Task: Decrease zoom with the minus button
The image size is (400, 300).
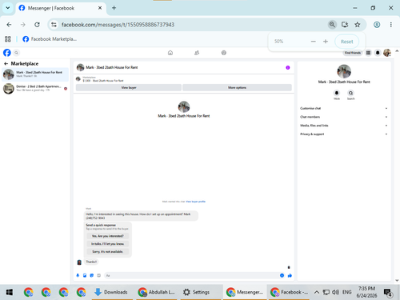Action: (314, 42)
